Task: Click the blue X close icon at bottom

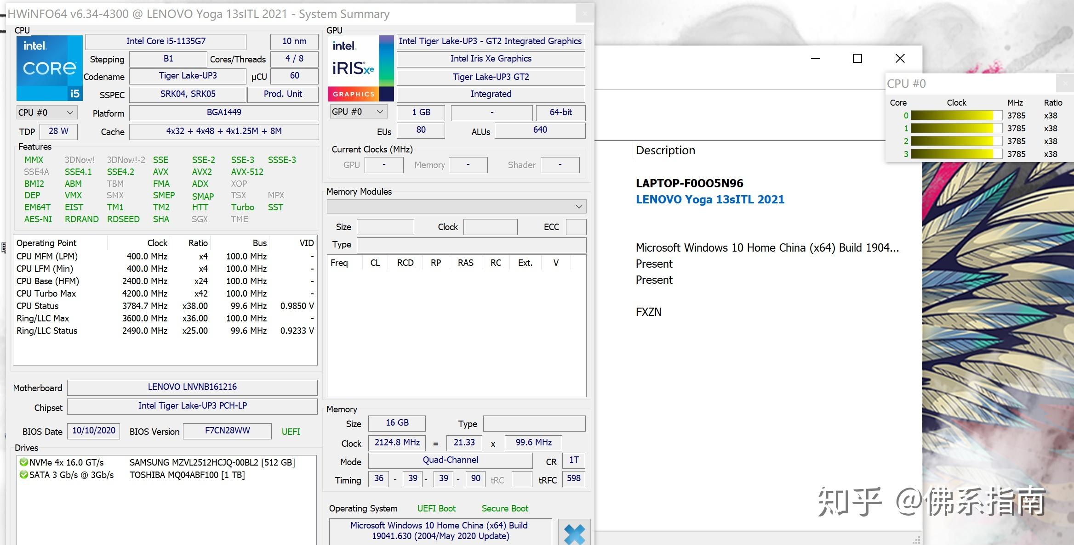Action: click(574, 534)
